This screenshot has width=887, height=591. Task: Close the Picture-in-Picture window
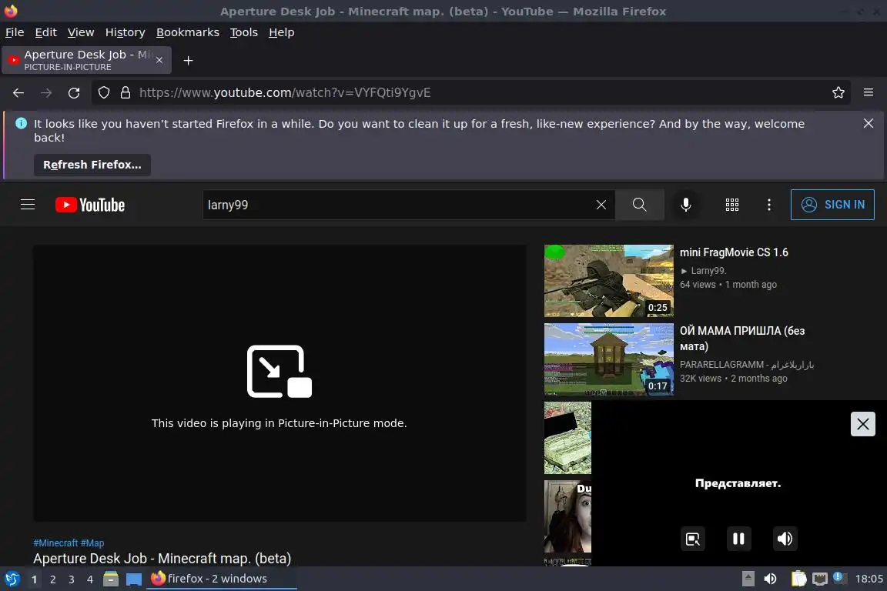coord(862,423)
